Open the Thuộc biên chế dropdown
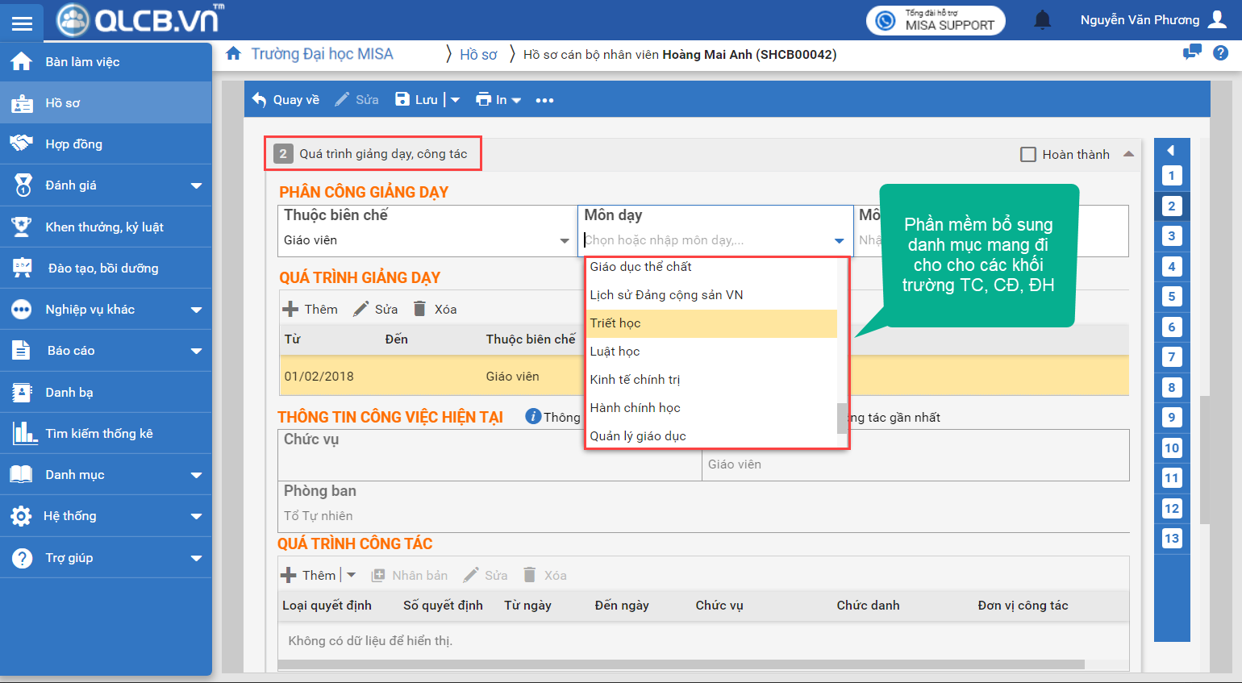 click(564, 240)
